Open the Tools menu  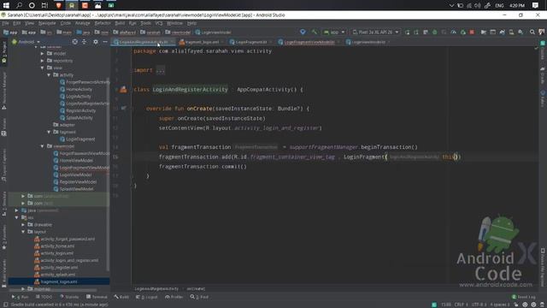(x=145, y=23)
